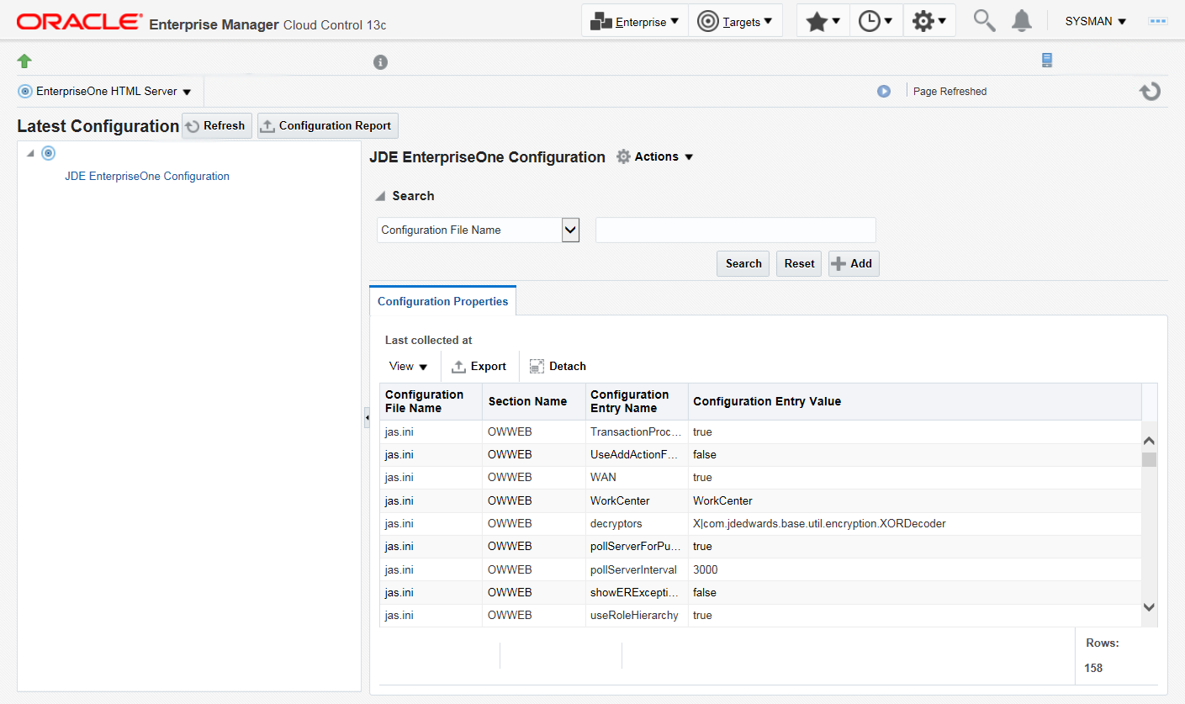
Task: Click the Configuration File Name column header
Action: click(x=431, y=401)
